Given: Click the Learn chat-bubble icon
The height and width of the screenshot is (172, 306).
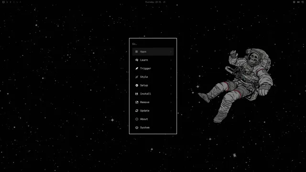Looking at the screenshot, I should (137, 60).
